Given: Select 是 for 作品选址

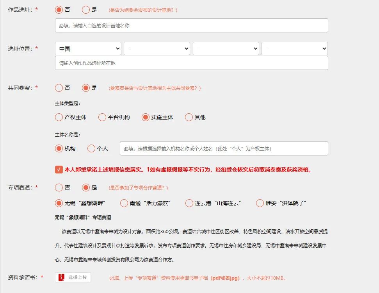Looking at the screenshot, I should pyautogui.click(x=86, y=10).
